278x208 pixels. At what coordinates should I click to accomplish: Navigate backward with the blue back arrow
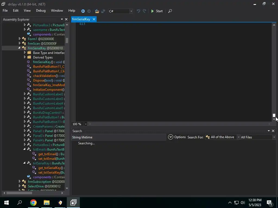click(x=83, y=11)
